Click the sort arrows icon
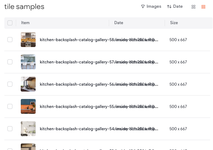 click(169, 6)
